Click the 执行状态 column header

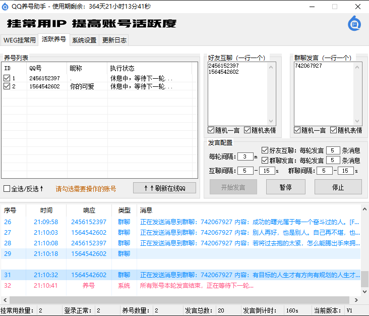coord(150,68)
